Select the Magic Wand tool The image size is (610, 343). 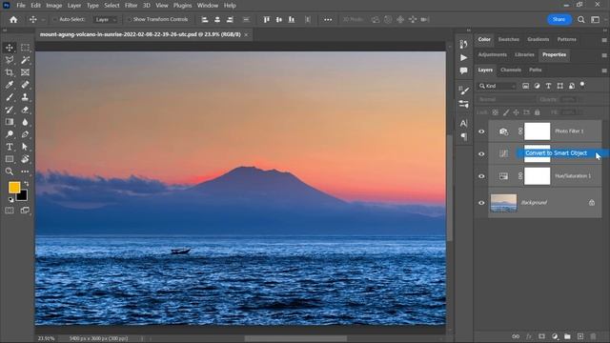25,60
